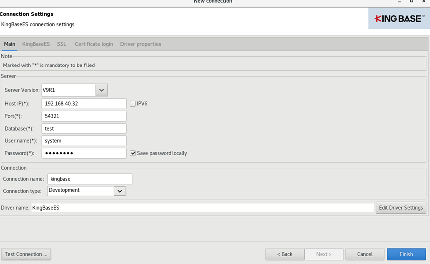Open the Server Version dropdown arrow
The image size is (430, 264).
(102, 90)
